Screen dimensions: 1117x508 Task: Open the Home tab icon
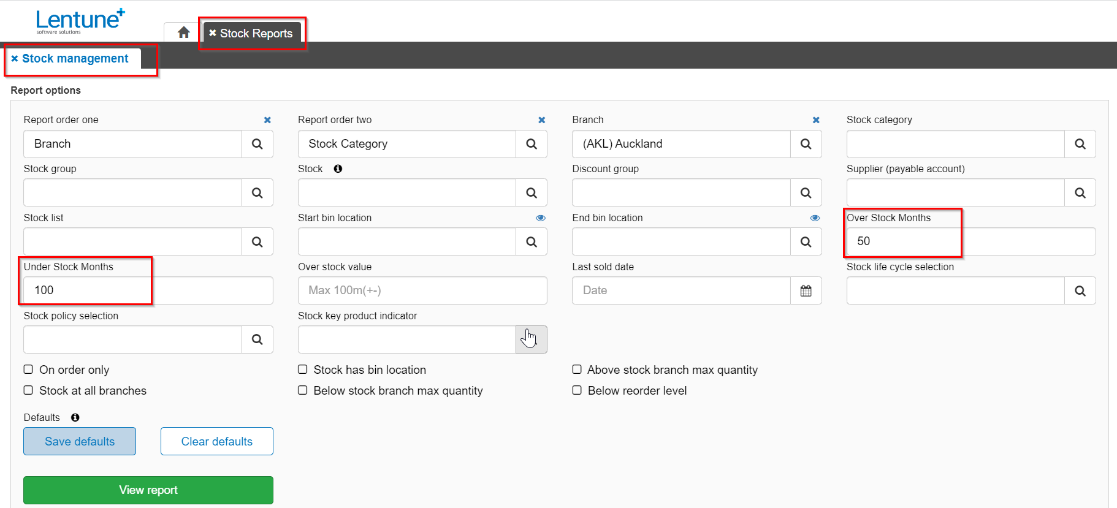click(x=183, y=32)
